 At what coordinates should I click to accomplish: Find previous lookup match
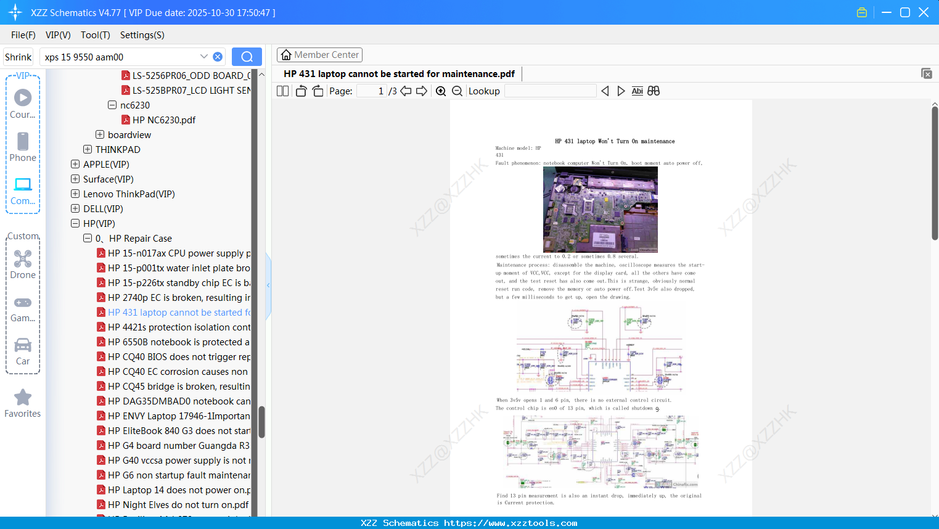(x=605, y=91)
